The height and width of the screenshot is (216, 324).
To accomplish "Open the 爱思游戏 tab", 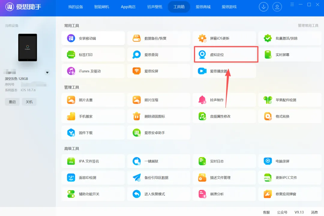I will click(x=229, y=7).
